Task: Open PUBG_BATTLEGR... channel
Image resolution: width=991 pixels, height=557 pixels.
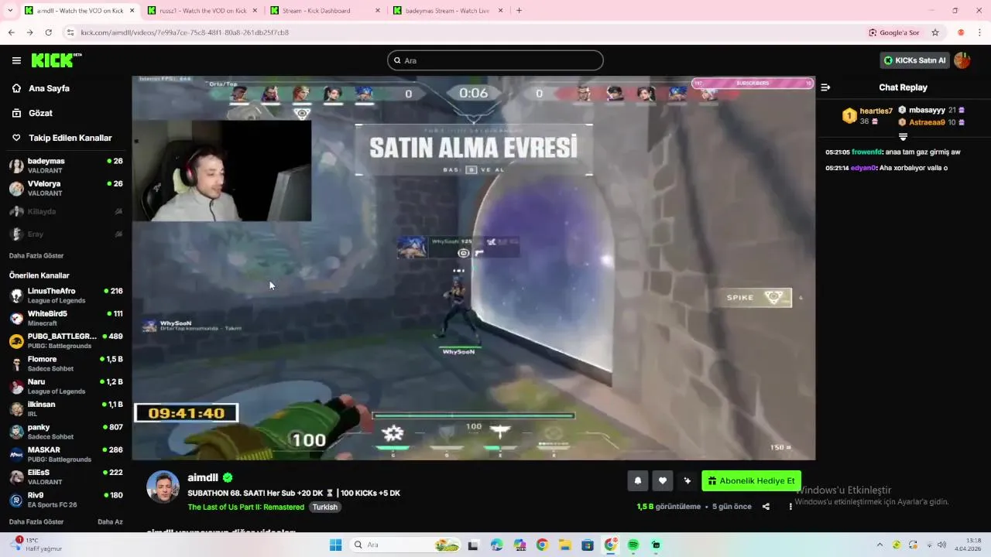Action: [66, 340]
